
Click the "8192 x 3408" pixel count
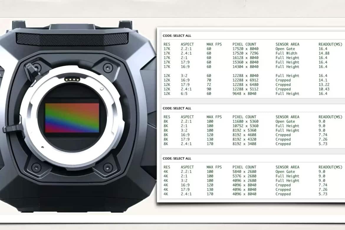[x=244, y=144]
